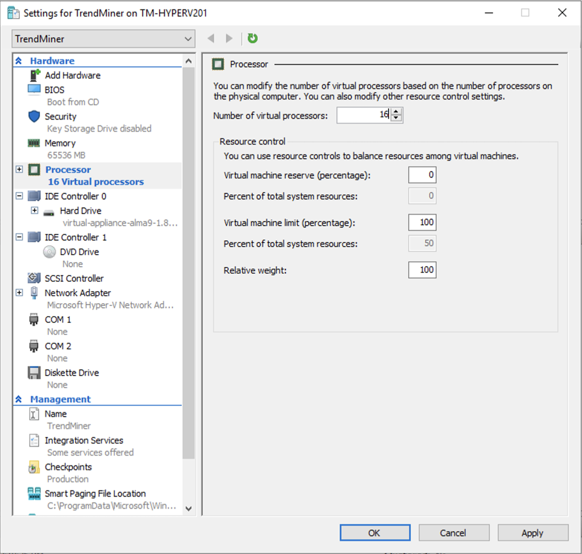This screenshot has height=554, width=582.
Task: Click the green refresh icon
Action: click(252, 38)
